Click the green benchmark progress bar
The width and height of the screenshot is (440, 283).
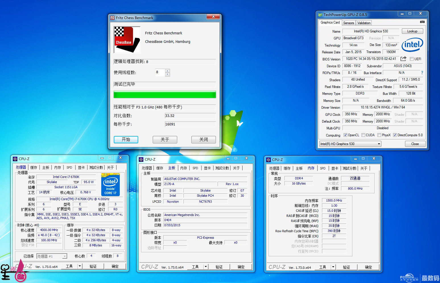165,95
